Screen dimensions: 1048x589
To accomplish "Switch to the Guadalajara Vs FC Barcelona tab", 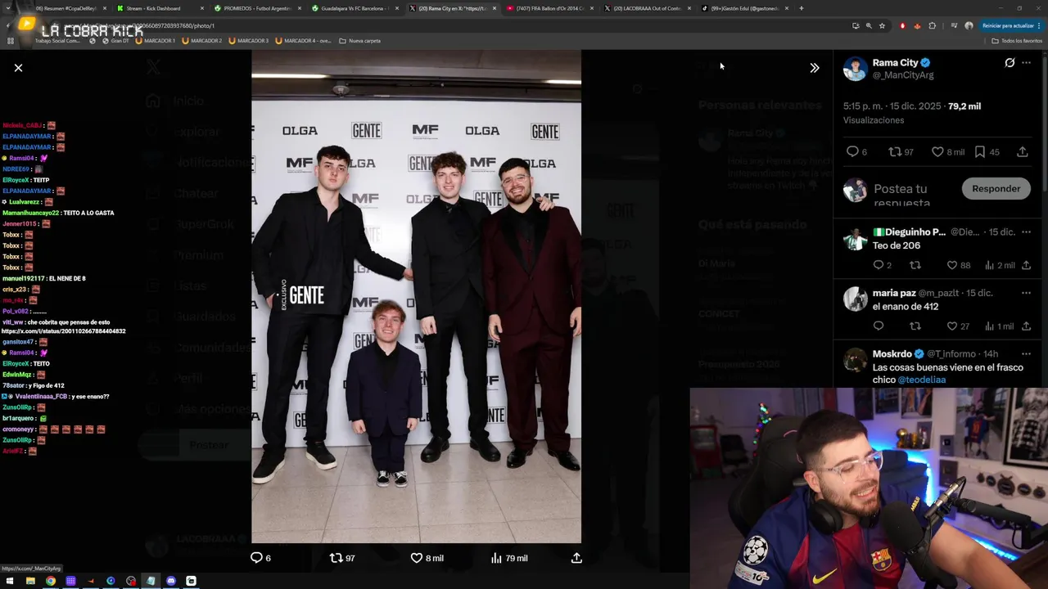I will click(x=354, y=8).
